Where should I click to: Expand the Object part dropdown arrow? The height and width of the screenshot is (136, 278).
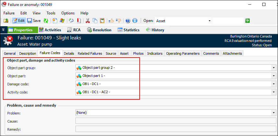pos(274,76)
